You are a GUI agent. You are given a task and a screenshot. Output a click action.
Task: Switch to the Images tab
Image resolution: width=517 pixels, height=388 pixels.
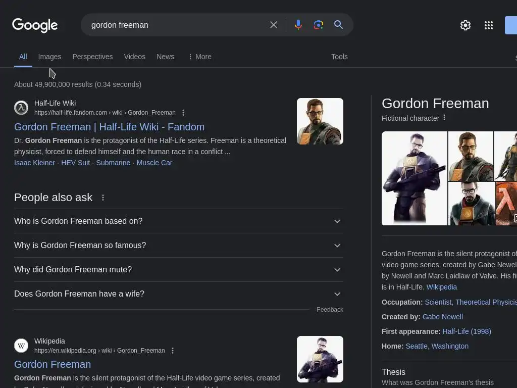coord(50,57)
